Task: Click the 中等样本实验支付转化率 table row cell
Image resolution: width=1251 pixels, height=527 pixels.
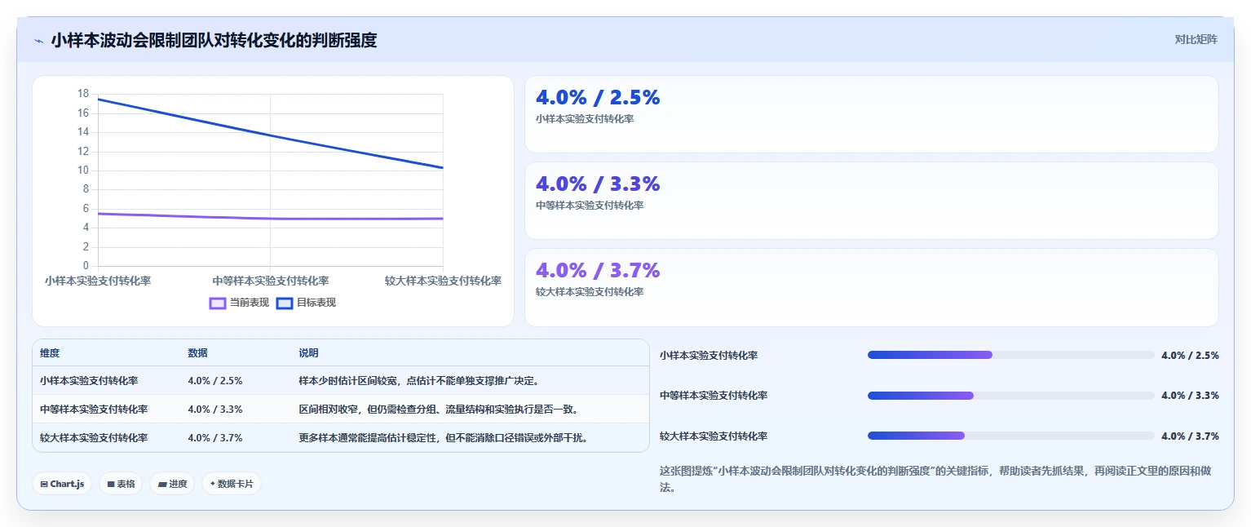Action: coord(94,410)
